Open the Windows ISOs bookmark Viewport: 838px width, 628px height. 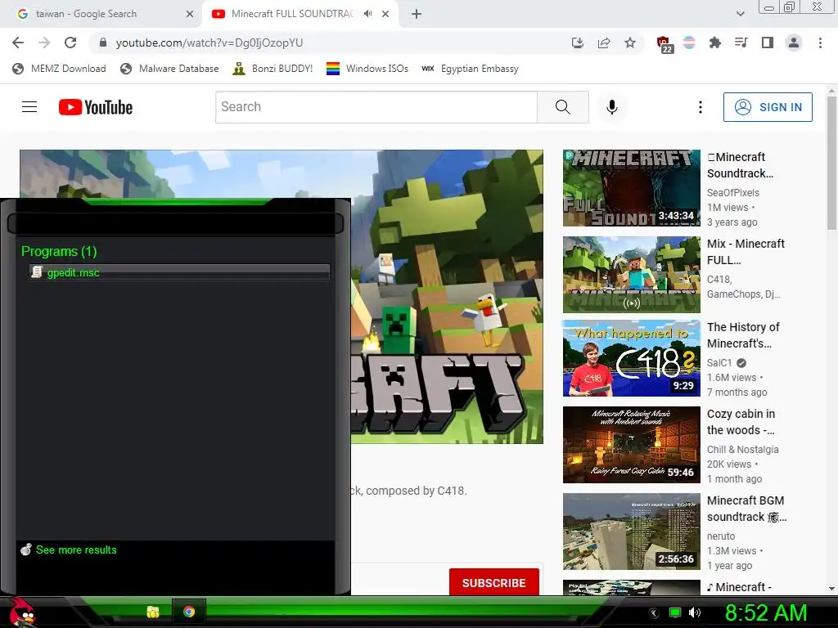coord(367,69)
